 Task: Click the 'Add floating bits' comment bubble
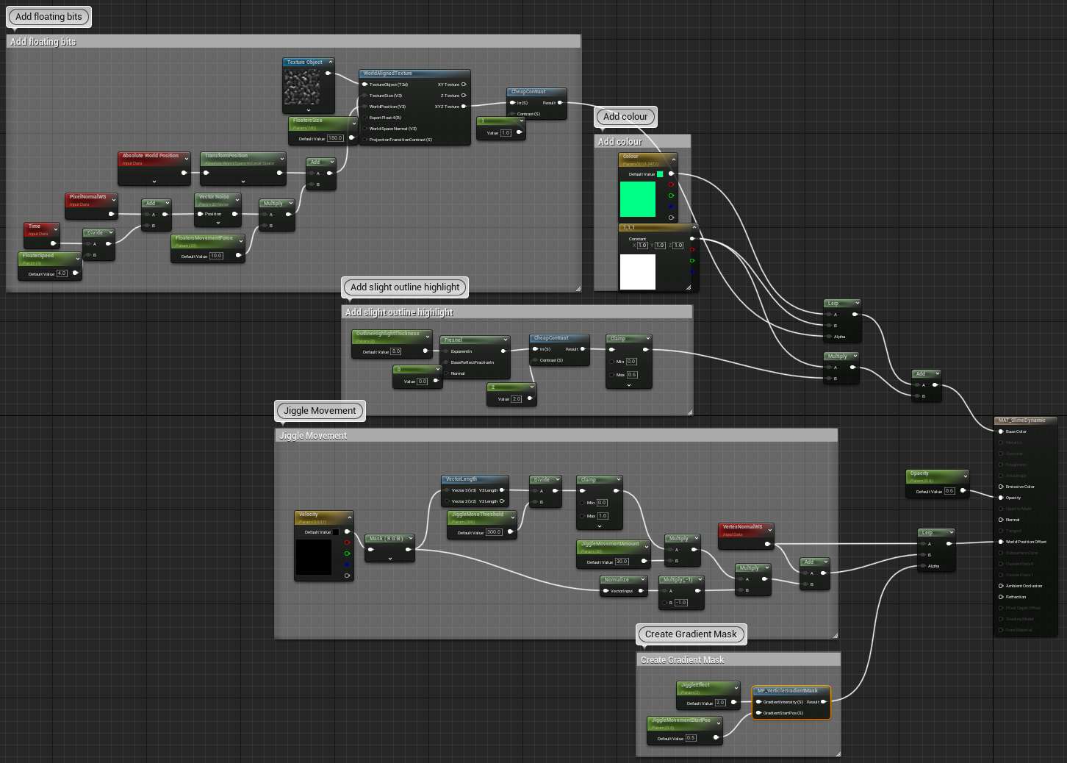[48, 16]
